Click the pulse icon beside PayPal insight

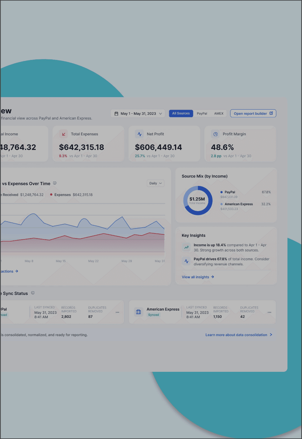point(186,261)
